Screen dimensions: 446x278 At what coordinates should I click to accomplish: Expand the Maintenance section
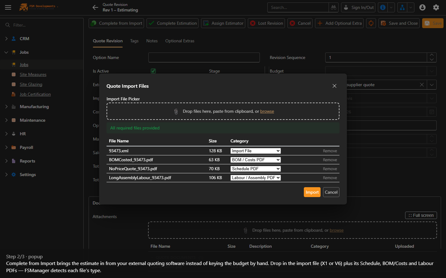[7, 120]
